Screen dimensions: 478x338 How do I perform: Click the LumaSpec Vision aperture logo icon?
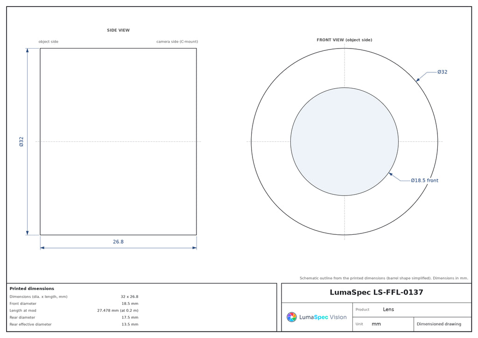291,317
